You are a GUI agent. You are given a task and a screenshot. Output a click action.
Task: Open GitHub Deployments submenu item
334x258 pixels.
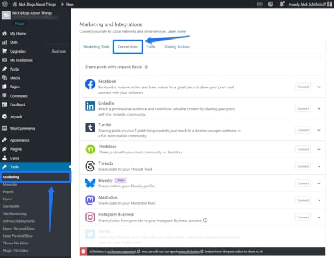[x=19, y=221]
